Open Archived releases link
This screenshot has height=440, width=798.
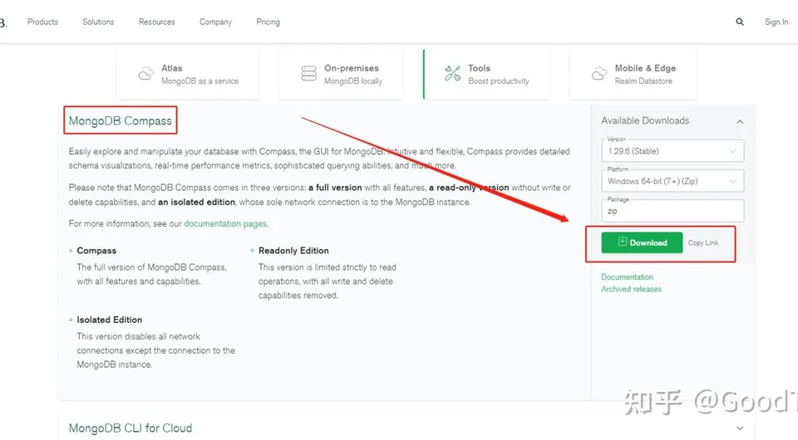pos(631,289)
